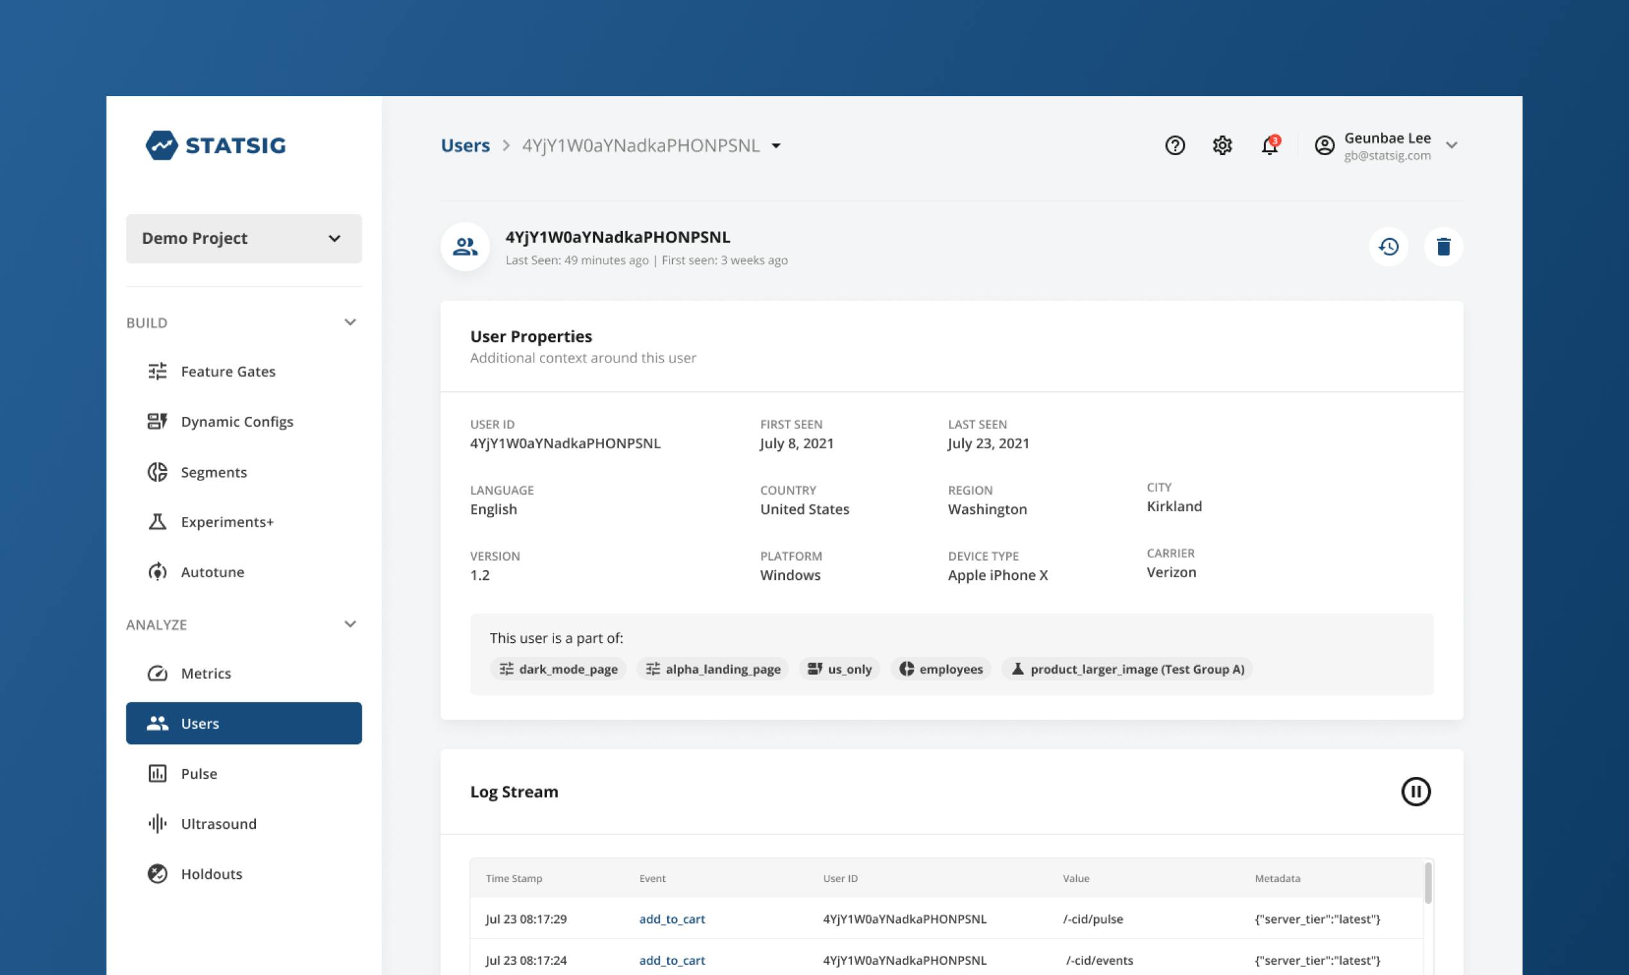Click the us_only tag

[840, 669]
